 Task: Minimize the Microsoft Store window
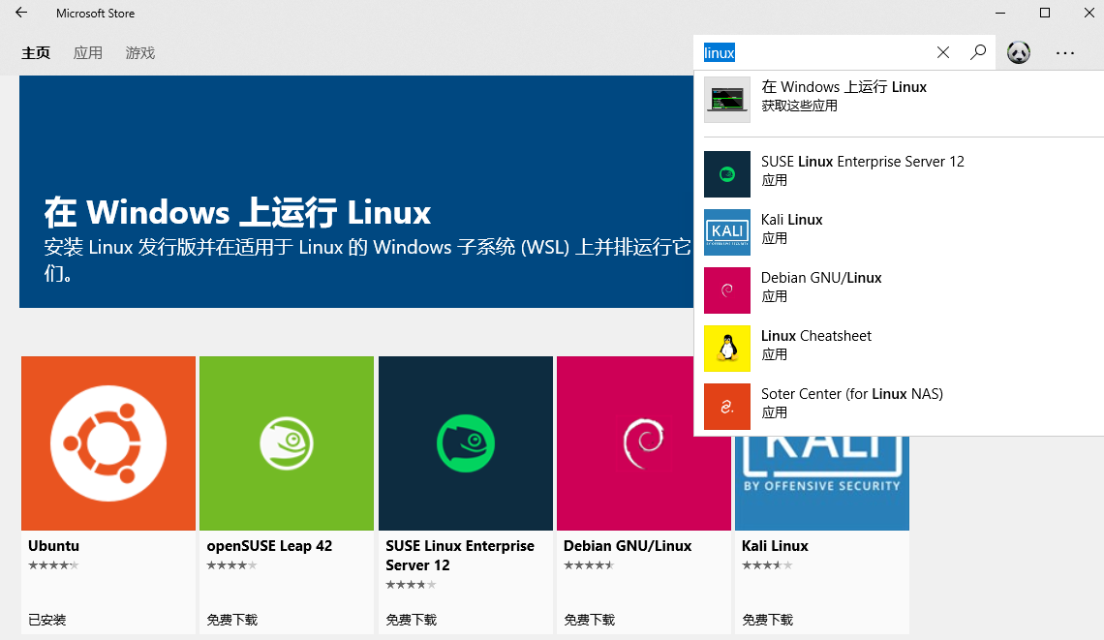[1001, 13]
